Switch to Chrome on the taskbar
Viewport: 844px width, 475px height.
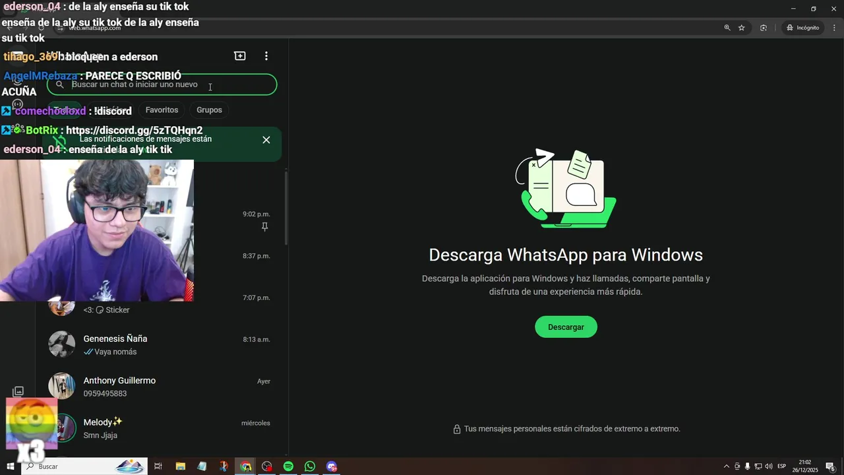(245, 466)
